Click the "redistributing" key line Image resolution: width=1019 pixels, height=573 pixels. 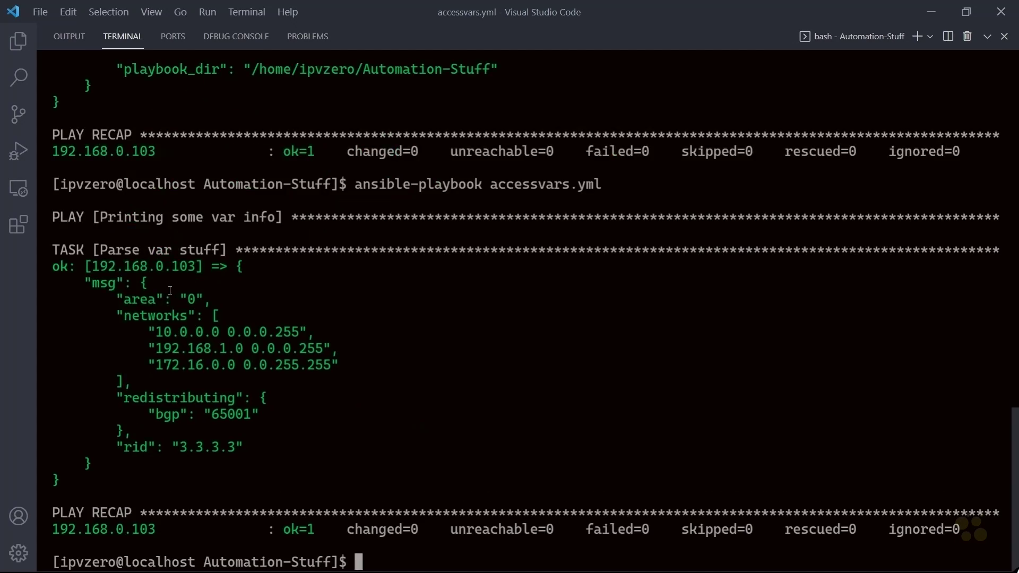tap(192, 397)
